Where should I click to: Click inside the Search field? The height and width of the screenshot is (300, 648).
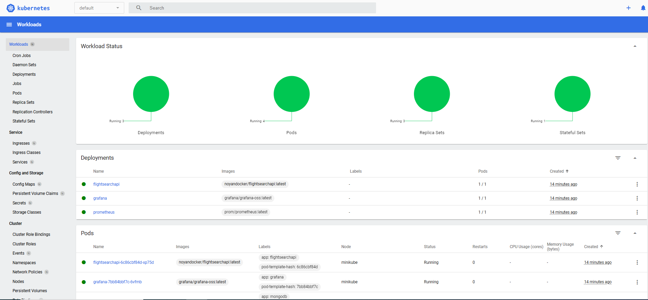click(x=252, y=8)
